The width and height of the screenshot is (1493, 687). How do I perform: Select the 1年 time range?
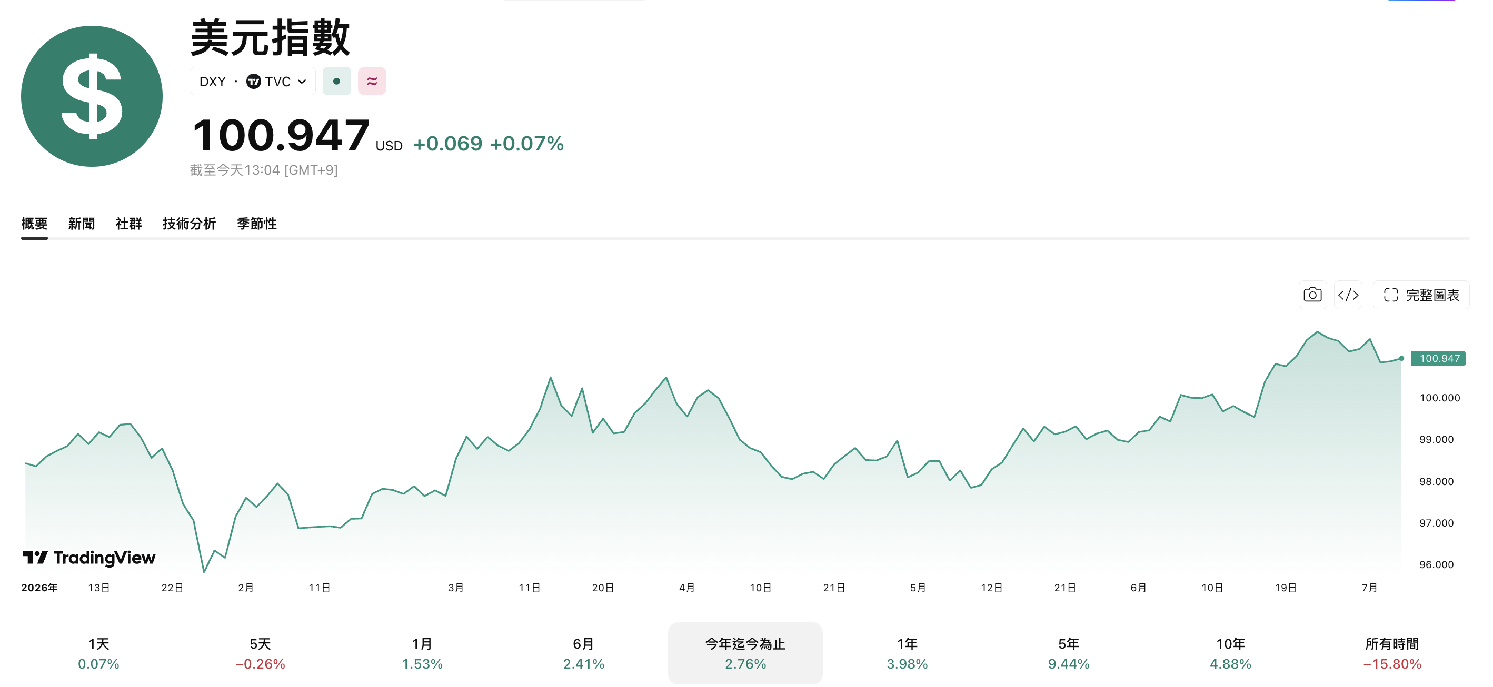[x=907, y=653]
